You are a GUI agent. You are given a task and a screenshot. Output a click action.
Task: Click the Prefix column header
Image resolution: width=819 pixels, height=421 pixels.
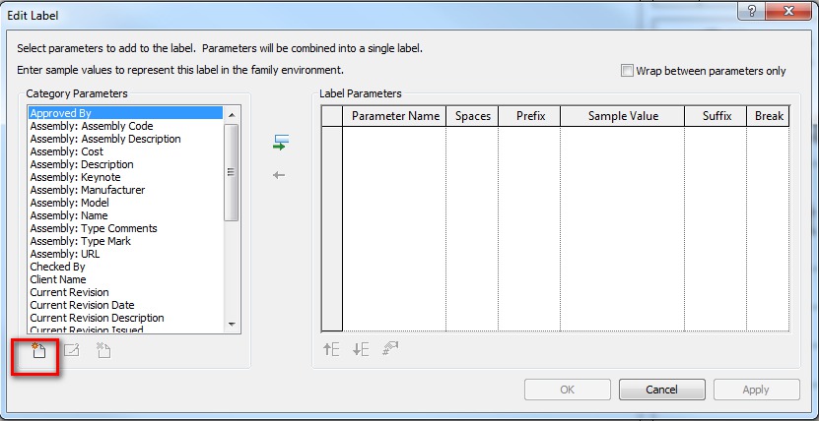tap(529, 116)
